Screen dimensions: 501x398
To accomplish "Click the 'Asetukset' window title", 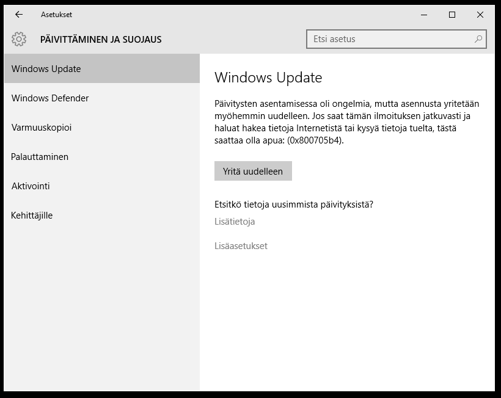I will coord(56,15).
